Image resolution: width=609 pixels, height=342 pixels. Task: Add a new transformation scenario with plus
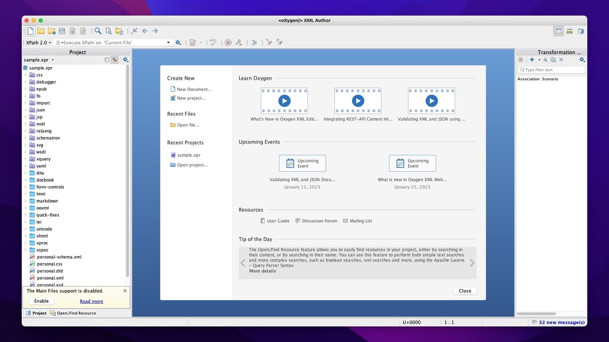coord(532,60)
